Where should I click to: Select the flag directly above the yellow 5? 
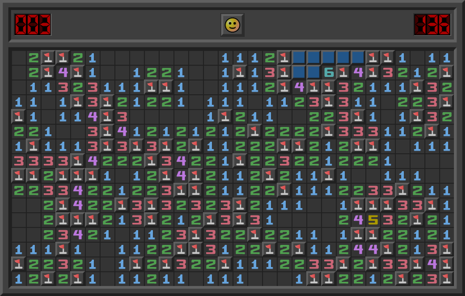[x=373, y=205]
